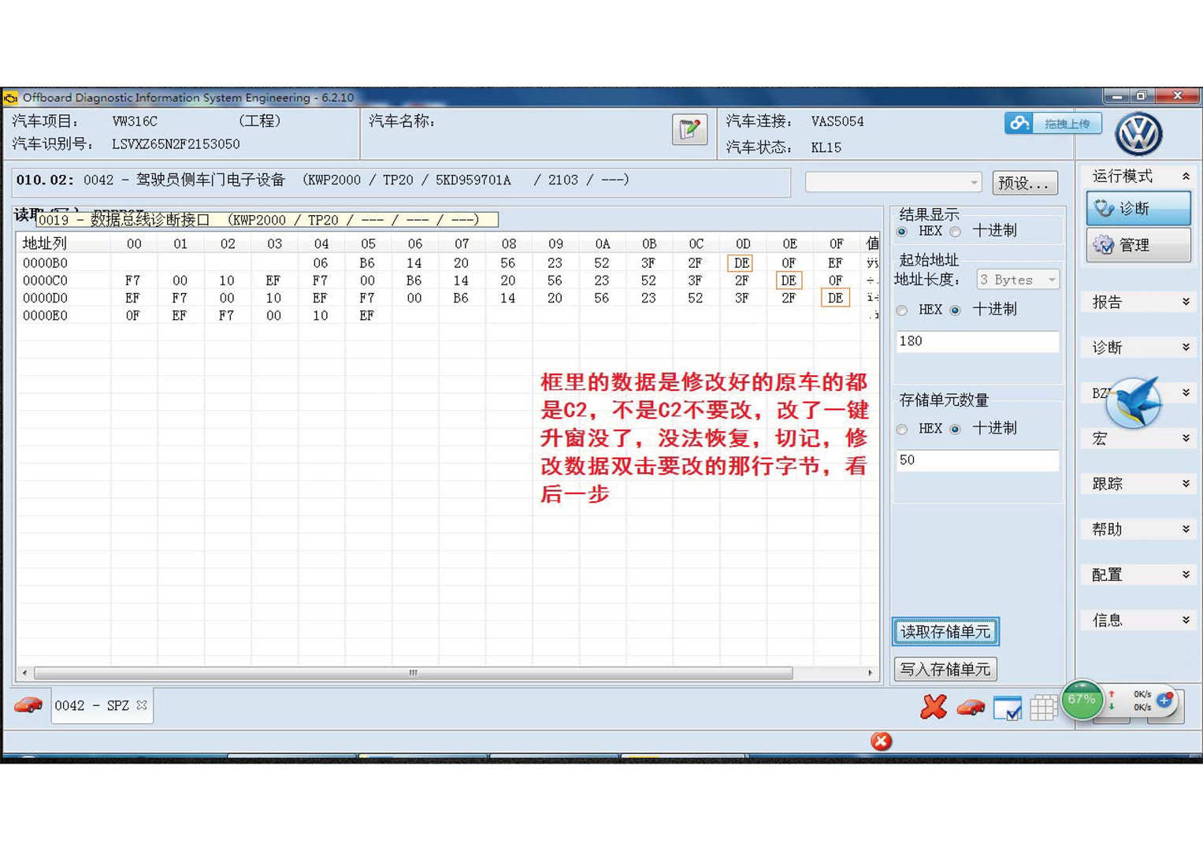
Task: Expand the 帮助 section
Action: [x=1186, y=530]
